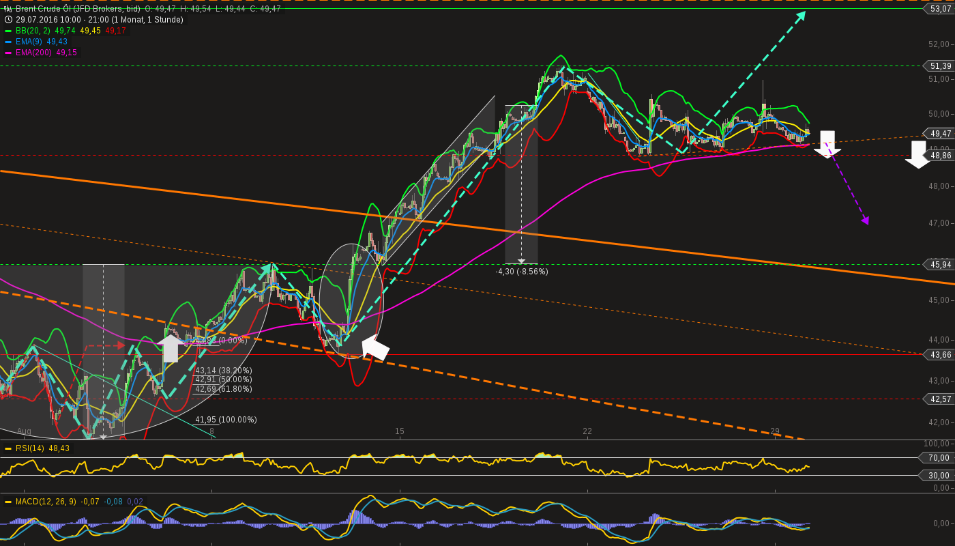Click the RSI(14) value 48,43

60,448
